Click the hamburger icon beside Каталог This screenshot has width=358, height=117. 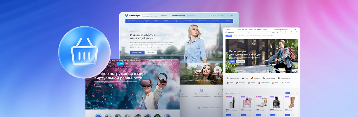tap(129, 21)
